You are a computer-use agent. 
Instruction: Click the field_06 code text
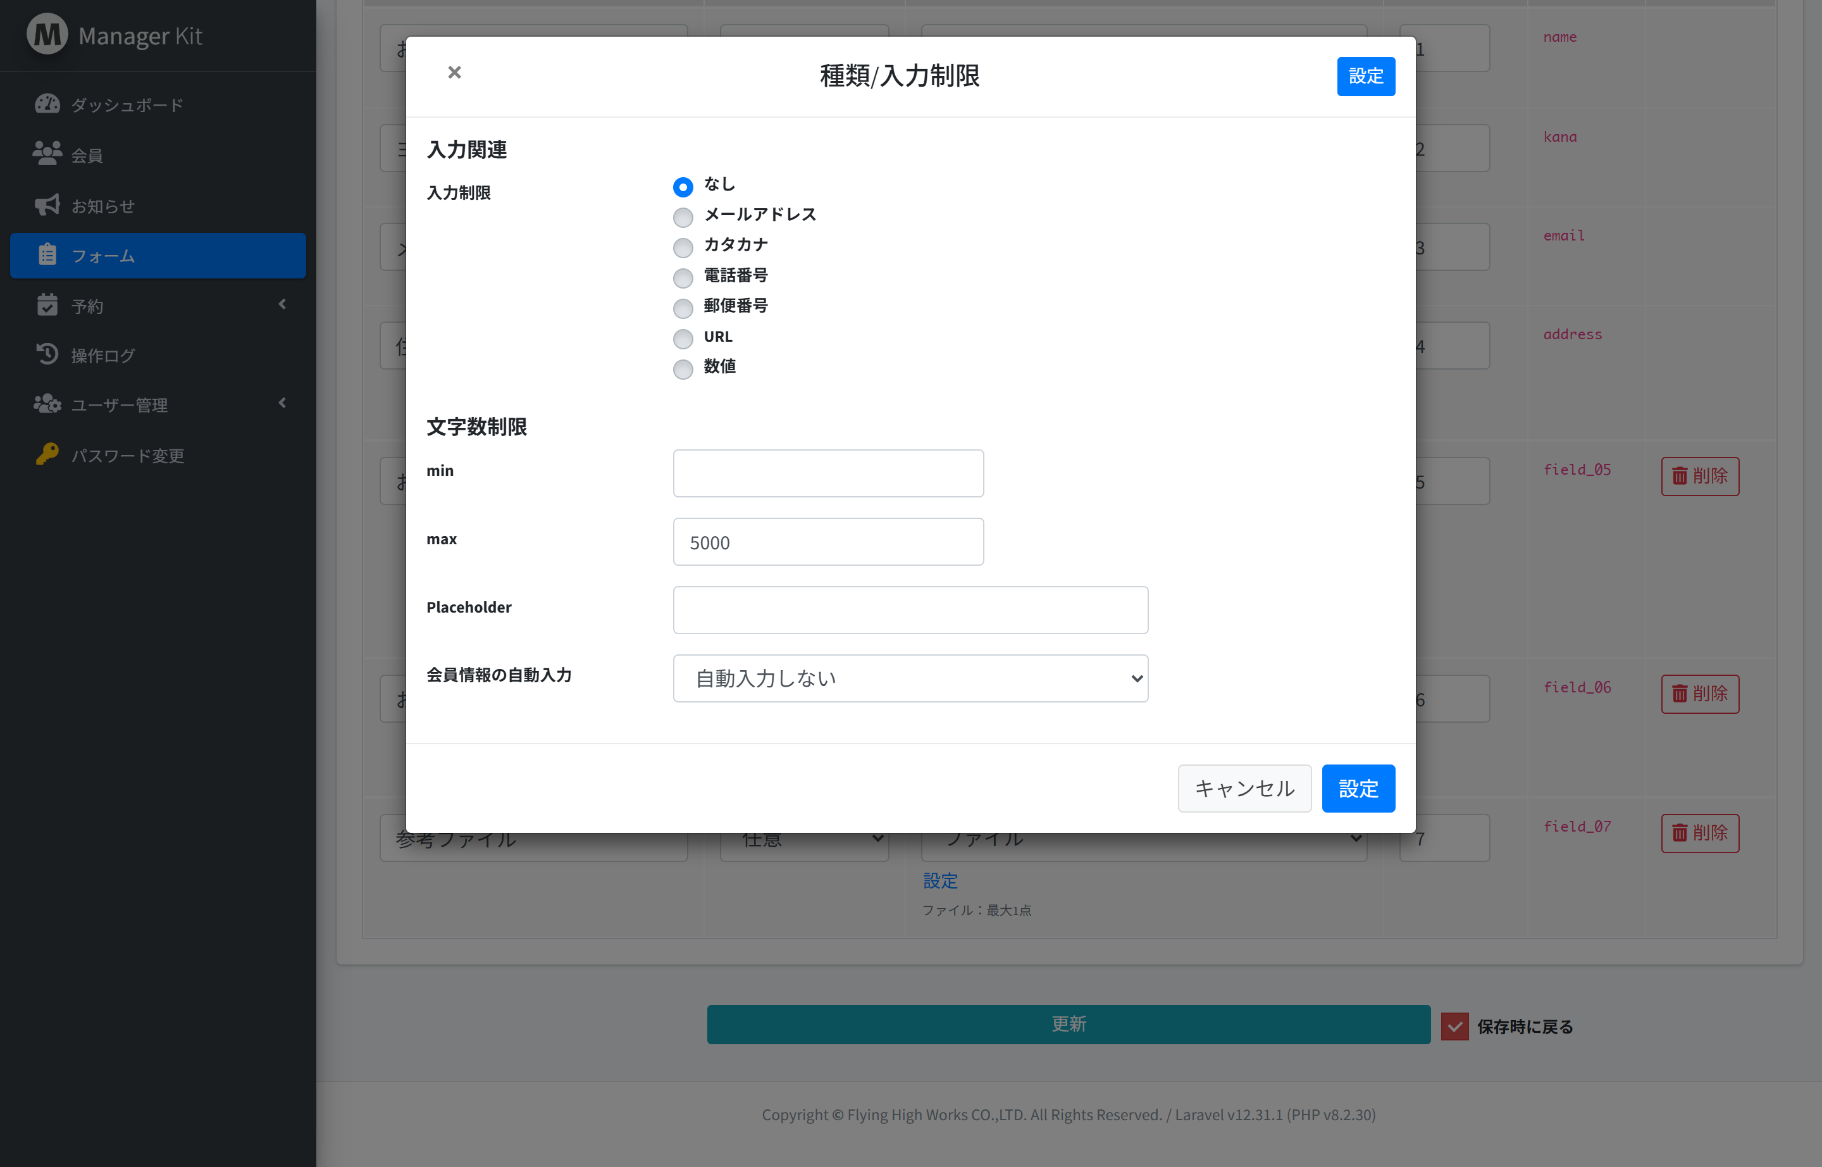coord(1577,687)
